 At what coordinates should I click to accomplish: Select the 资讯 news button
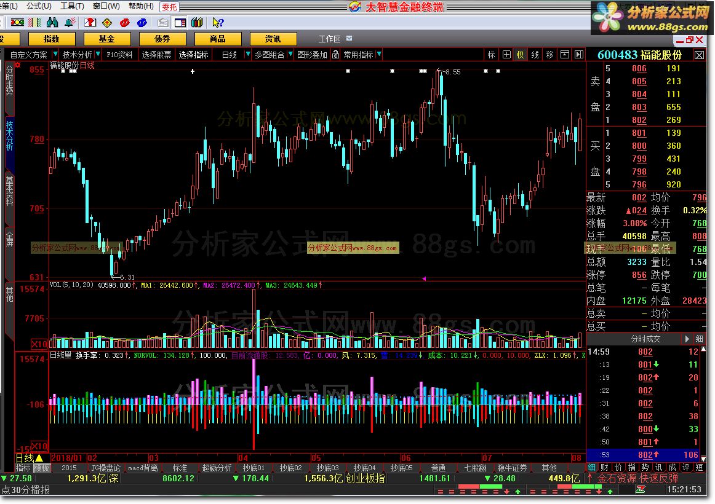273,39
